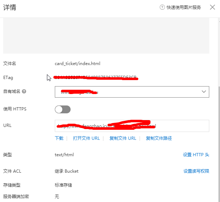Open 快速使用图片服务 help link

point(183,7)
